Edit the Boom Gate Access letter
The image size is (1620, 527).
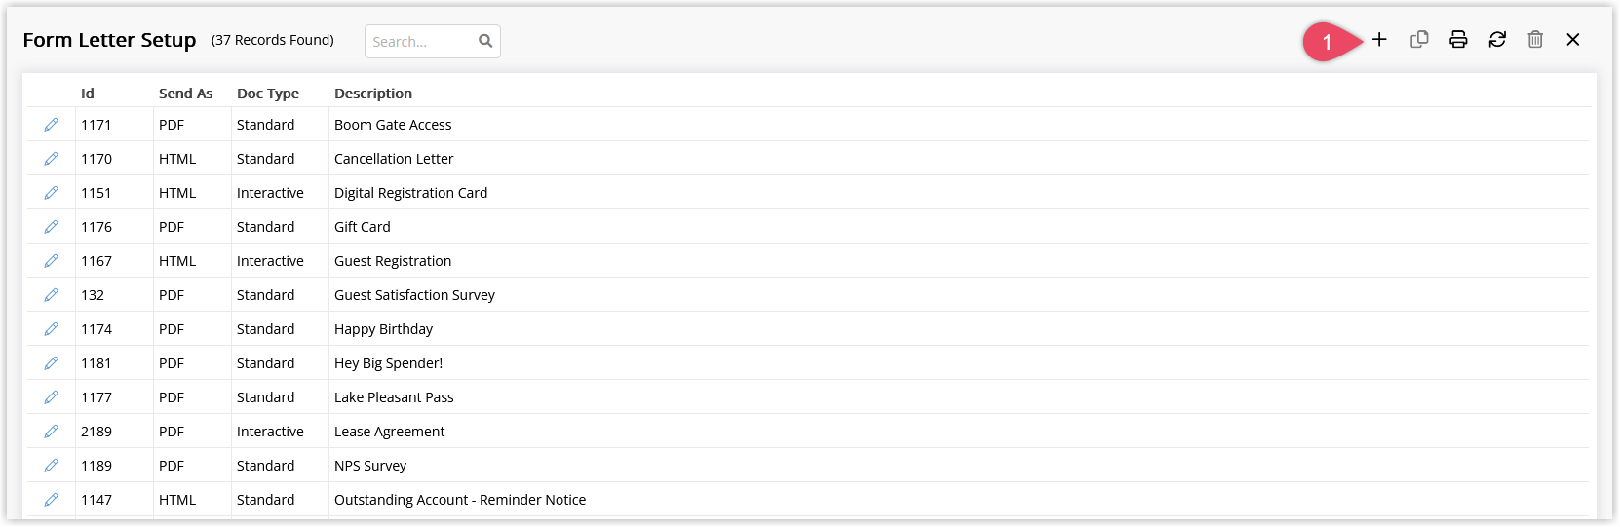[x=51, y=125]
